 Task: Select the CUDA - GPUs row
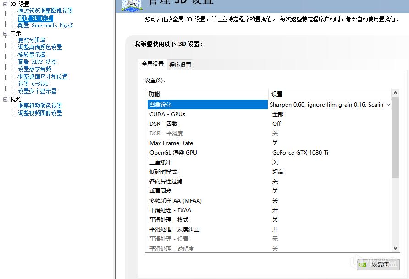(270, 114)
